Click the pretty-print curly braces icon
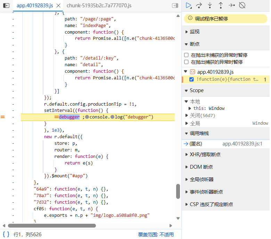271x239 pixels. [x=6, y=234]
